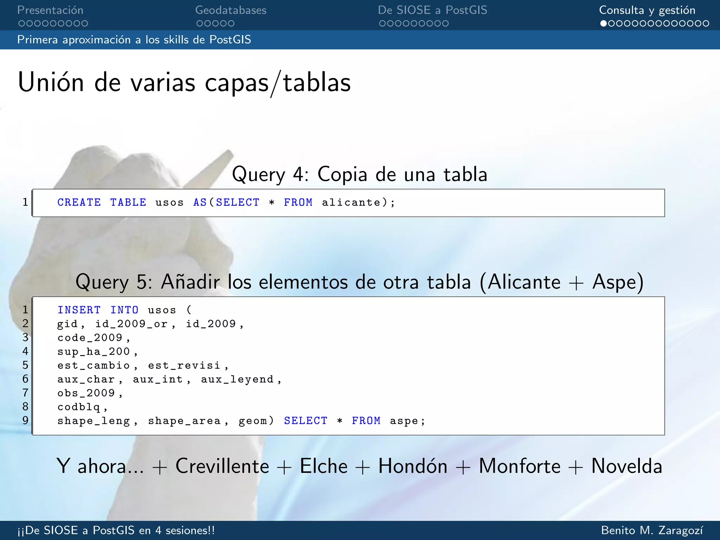This screenshot has height=540, width=720.
Task: Click the shape_area column name
Action: click(184, 421)
